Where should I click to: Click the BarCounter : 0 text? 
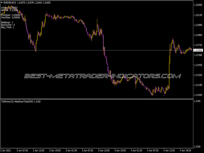(x=8, y=25)
